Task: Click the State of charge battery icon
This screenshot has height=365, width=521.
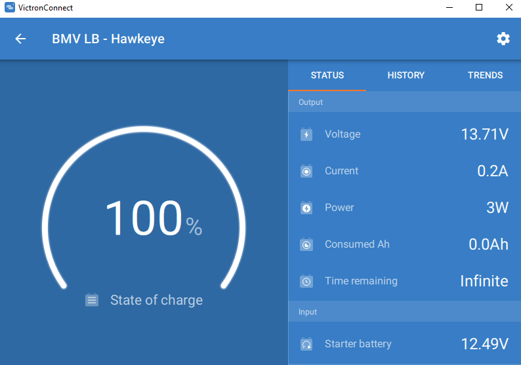Action: coord(92,300)
